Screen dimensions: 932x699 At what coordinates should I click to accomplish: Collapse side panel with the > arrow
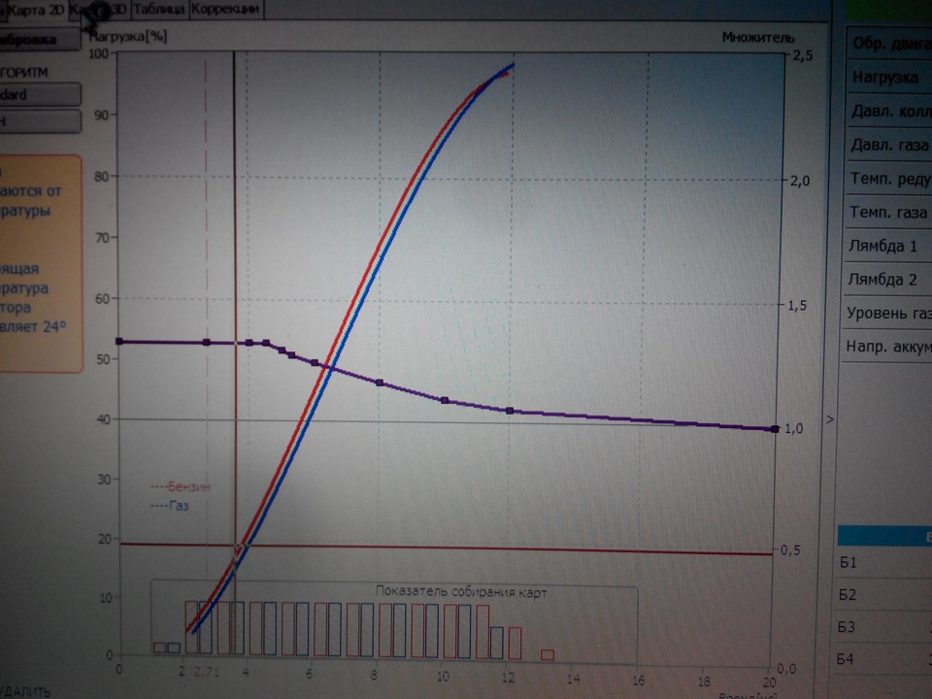(x=830, y=419)
